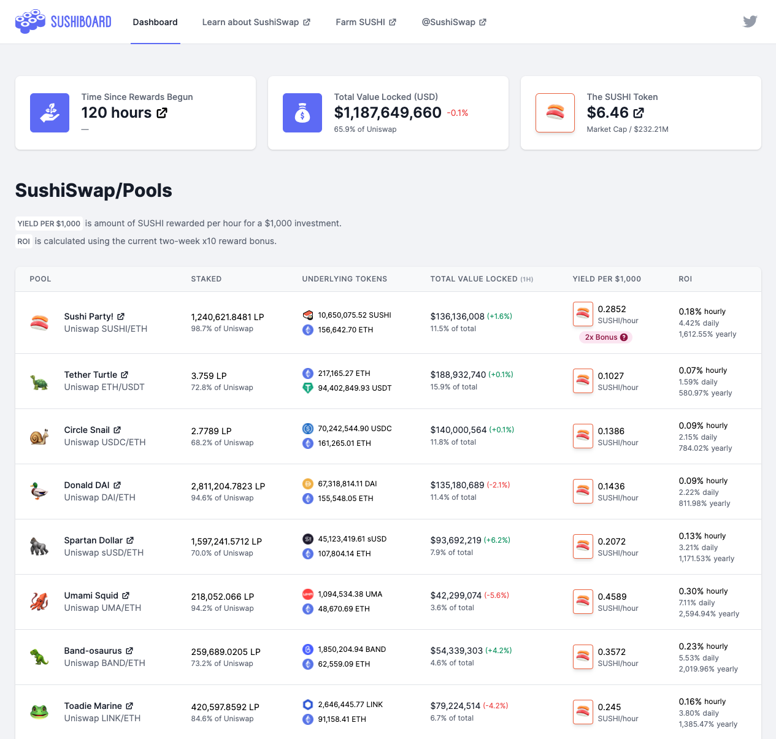This screenshot has height=739, width=776.
Task: Click the 65.9% of Uniswap text under total
Action: click(x=365, y=129)
